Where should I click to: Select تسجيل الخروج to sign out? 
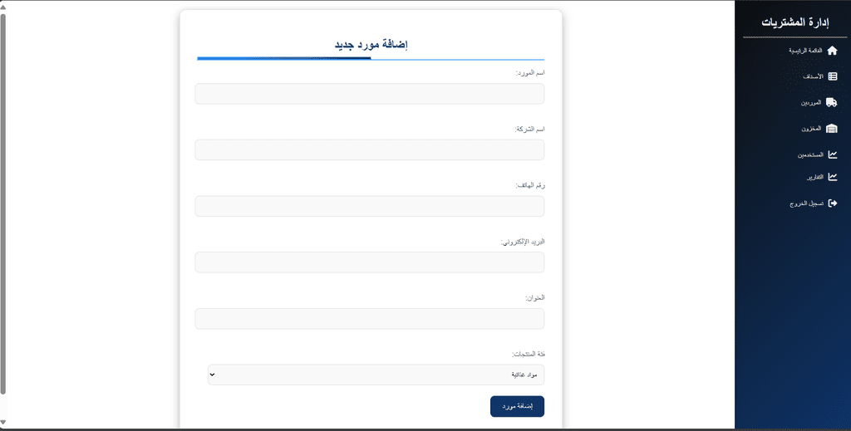tap(806, 203)
